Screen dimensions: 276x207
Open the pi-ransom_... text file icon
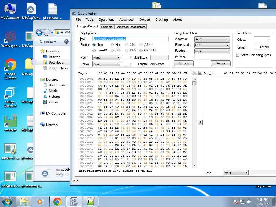[x=53, y=11]
